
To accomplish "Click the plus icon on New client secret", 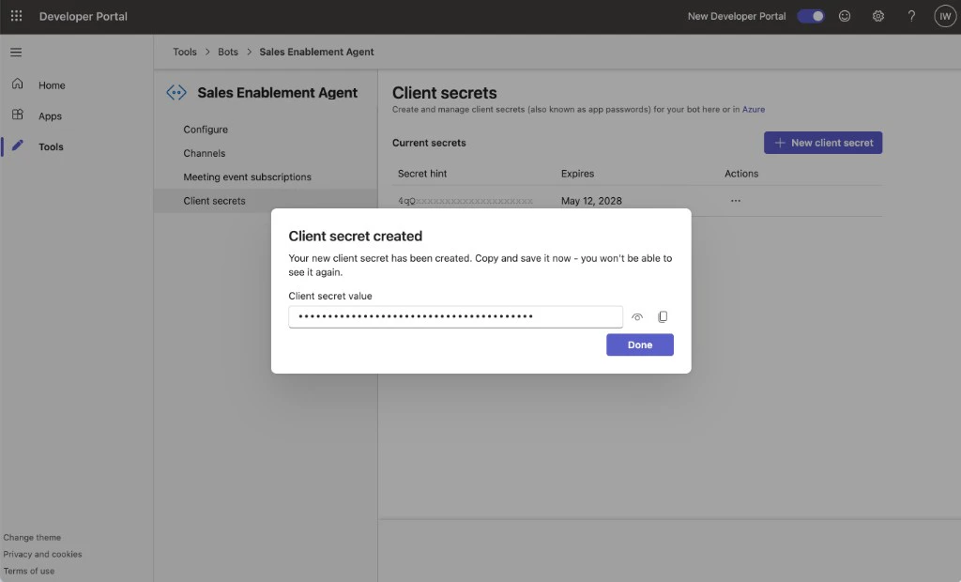I will coord(780,143).
